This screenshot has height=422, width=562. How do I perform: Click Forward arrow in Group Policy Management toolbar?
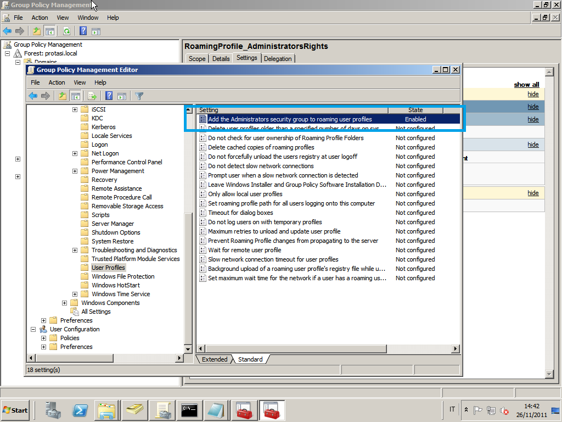(x=20, y=31)
